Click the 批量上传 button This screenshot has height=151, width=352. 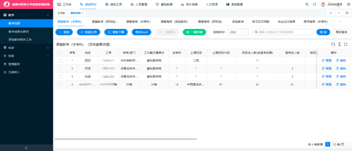click(89, 32)
